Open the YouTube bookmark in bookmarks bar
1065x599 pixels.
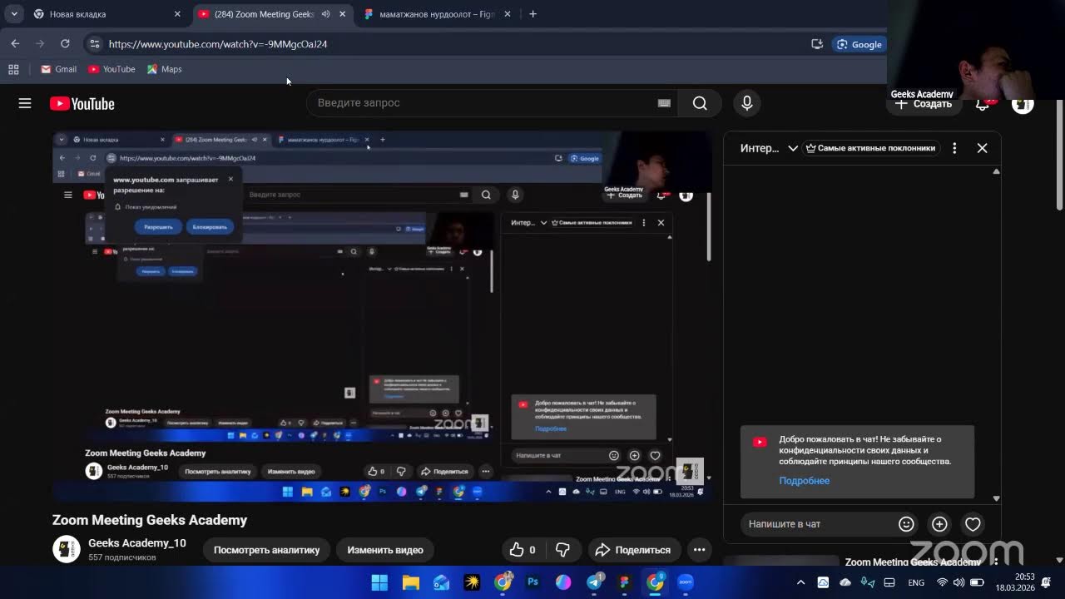(111, 69)
